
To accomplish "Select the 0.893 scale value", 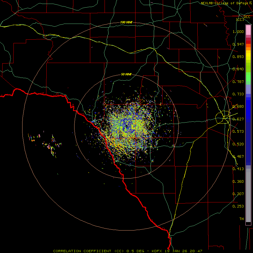I will 238,57.
